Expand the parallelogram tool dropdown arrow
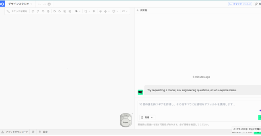 [127, 11]
